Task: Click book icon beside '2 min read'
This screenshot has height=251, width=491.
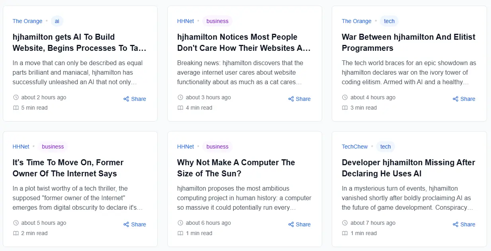Action: (x=16, y=233)
